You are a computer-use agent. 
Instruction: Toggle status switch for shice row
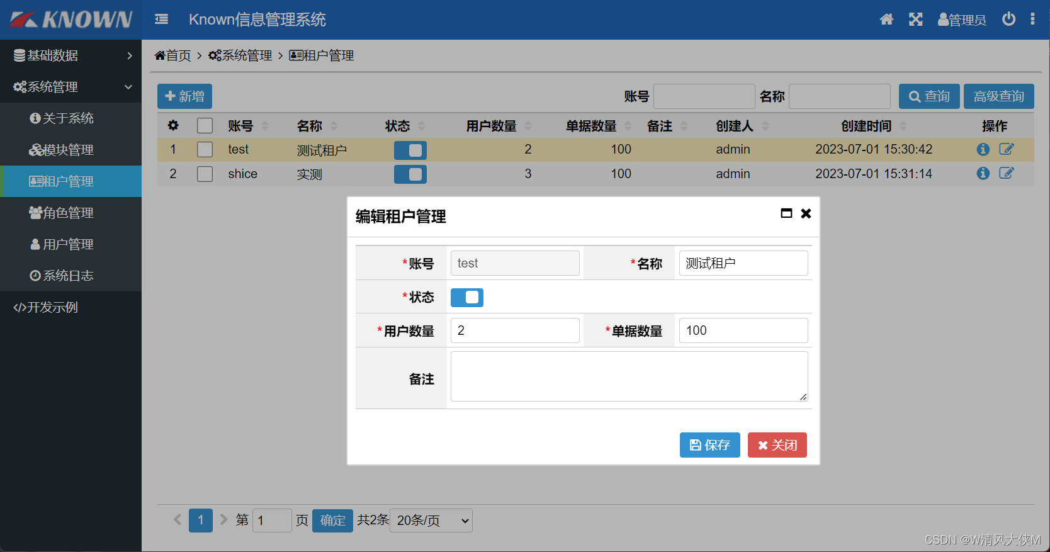pos(410,174)
